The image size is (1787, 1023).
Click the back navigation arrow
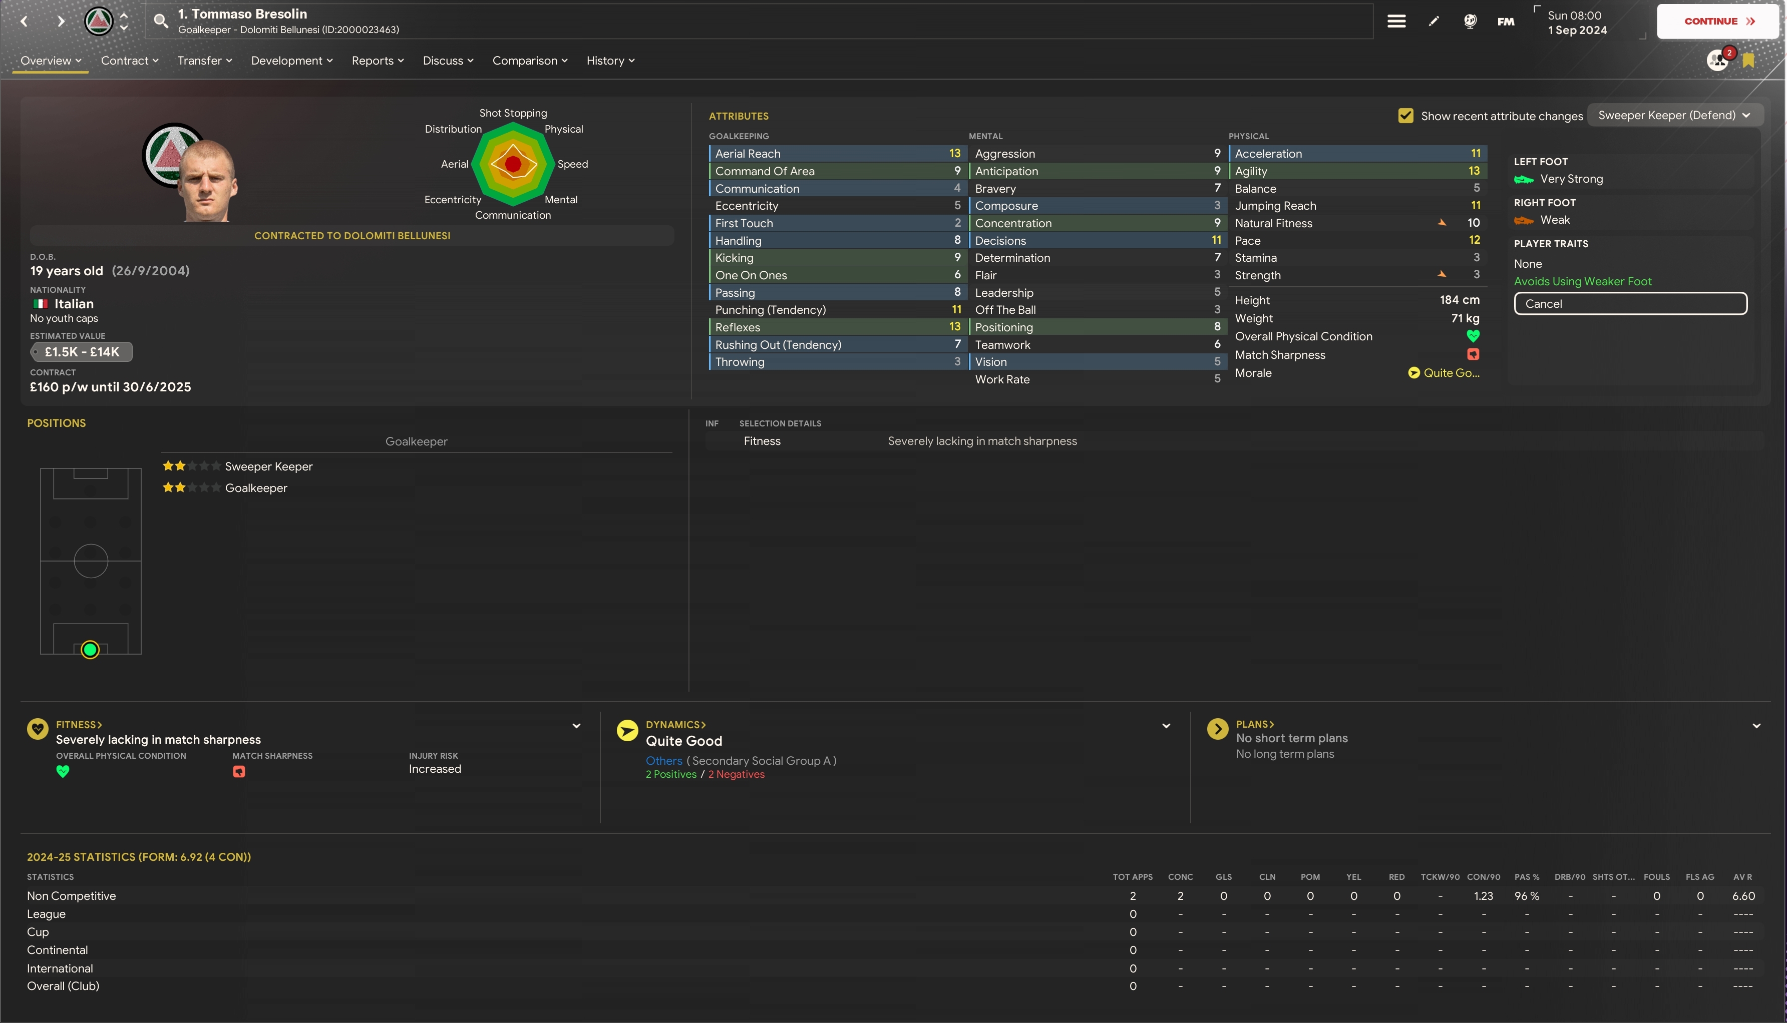[25, 21]
